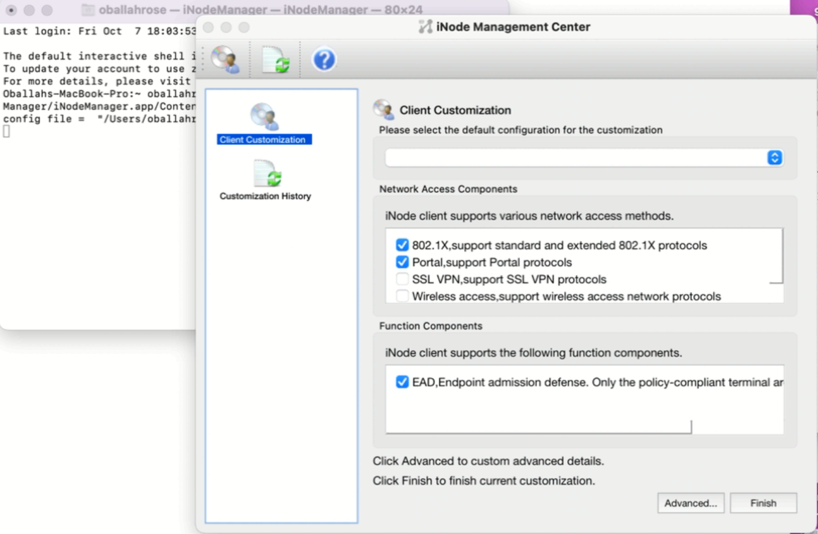Click the iNode Management Center title icon

click(425, 26)
